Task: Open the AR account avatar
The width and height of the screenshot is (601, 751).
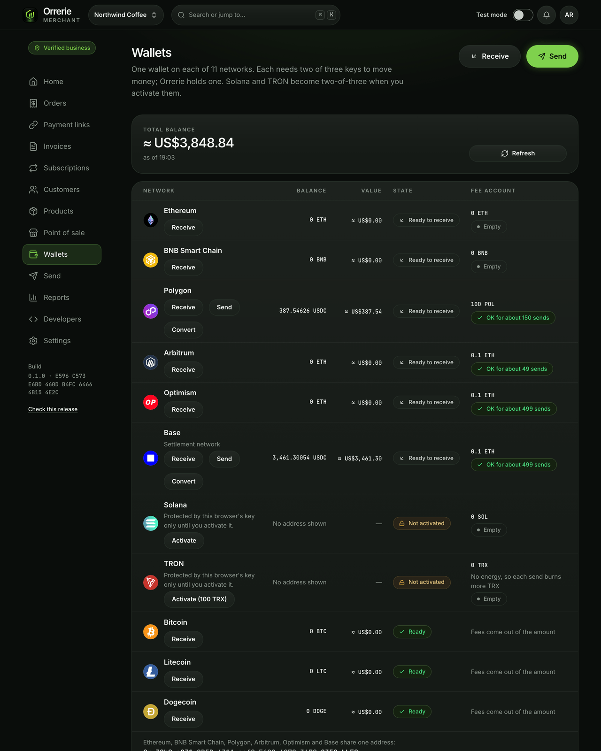Action: pos(569,15)
